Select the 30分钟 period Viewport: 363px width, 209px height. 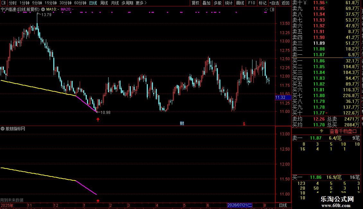(x=65, y=3)
